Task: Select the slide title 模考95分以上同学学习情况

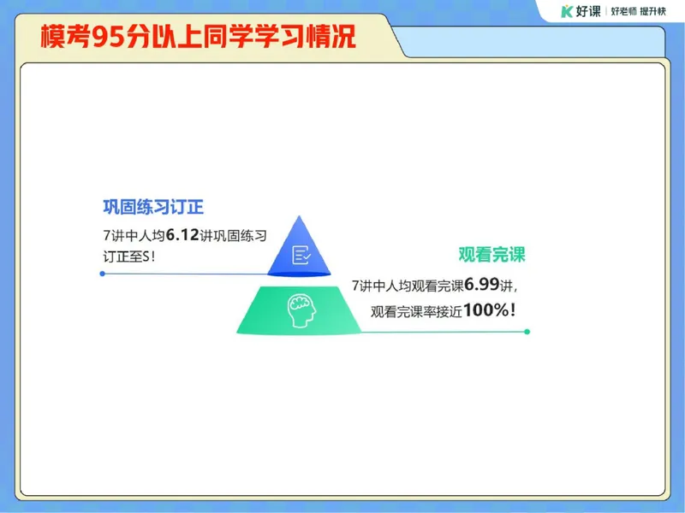Action: coord(198,36)
